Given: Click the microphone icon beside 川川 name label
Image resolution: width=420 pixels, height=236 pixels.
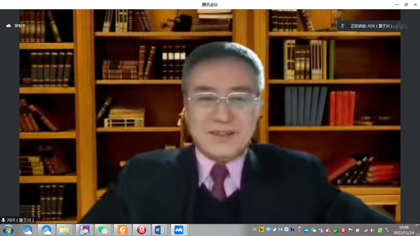Looking at the screenshot, I should tap(3, 220).
